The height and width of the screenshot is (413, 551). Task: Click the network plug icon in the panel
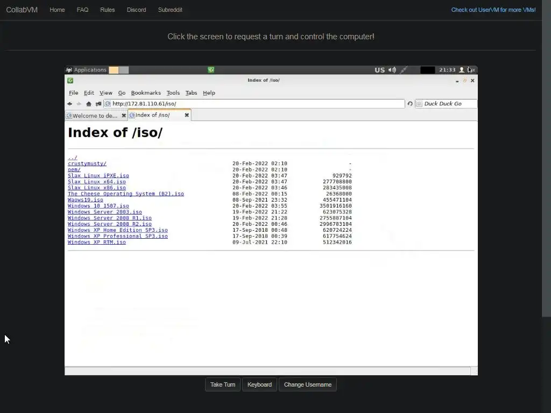404,70
